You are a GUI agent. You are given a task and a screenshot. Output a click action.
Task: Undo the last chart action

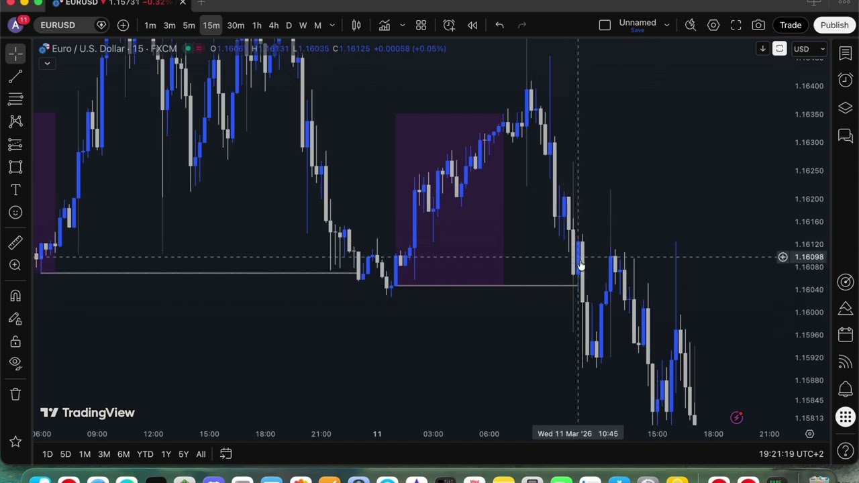(x=499, y=25)
